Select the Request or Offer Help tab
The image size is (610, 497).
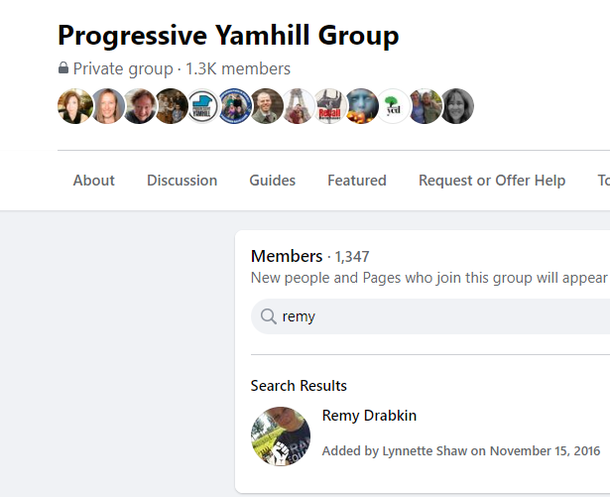(492, 181)
